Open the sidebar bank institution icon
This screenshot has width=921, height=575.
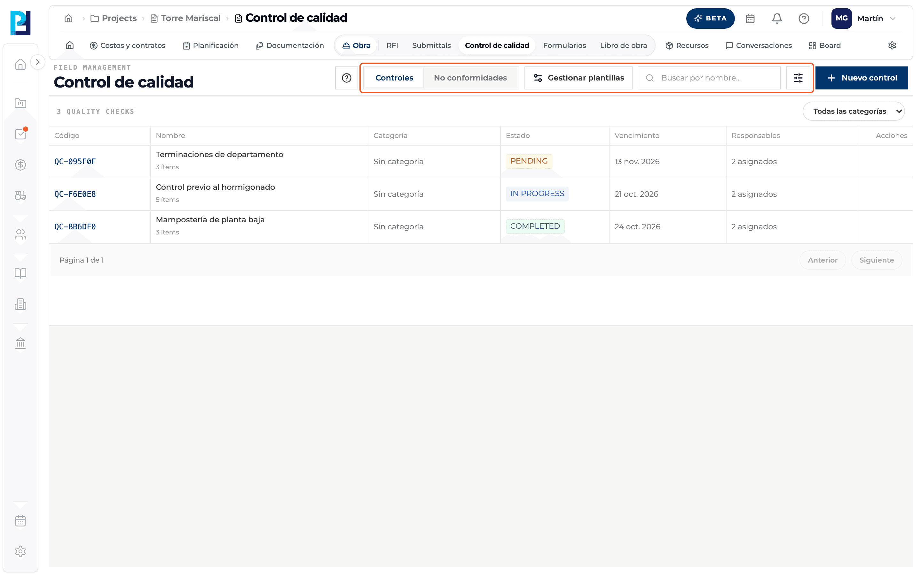coord(20,343)
